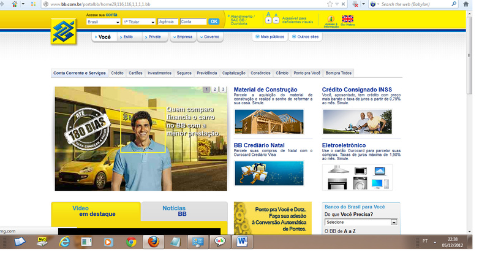Open the Bom pra Todos menu item

[x=339, y=73]
